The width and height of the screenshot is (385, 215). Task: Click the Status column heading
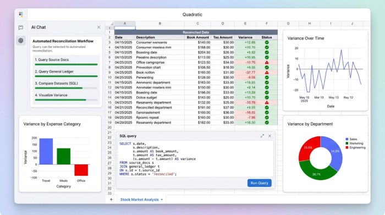[x=267, y=37]
